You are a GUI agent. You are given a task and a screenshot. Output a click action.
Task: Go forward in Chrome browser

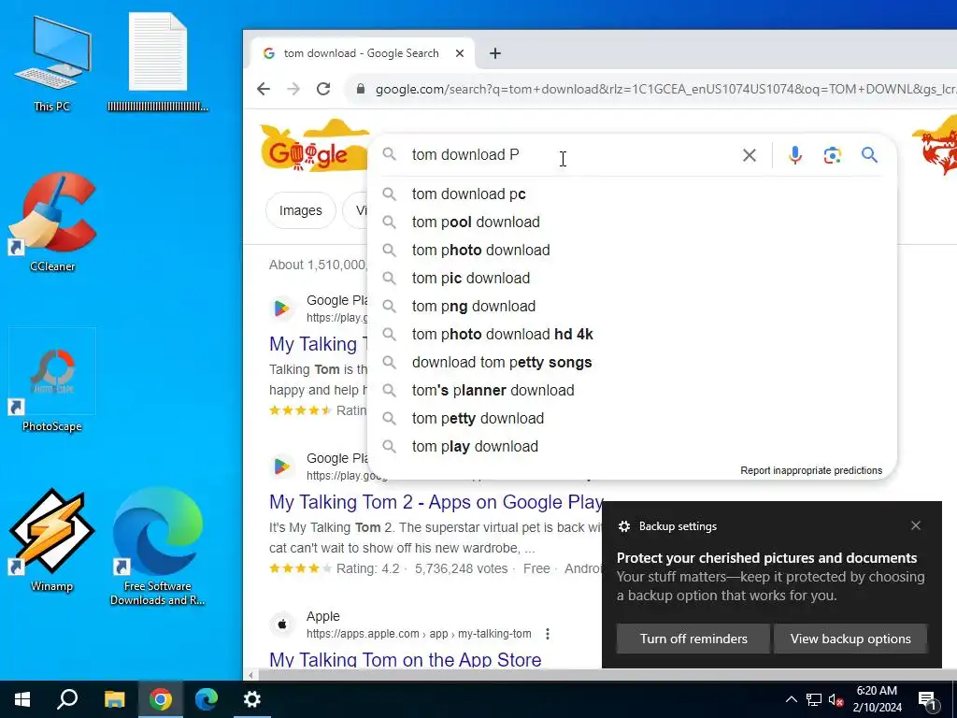coord(293,89)
